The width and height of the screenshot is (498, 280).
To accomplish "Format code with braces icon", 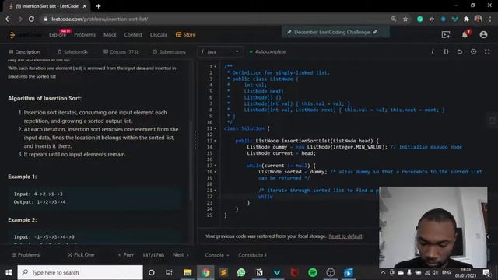I will pos(446,51).
